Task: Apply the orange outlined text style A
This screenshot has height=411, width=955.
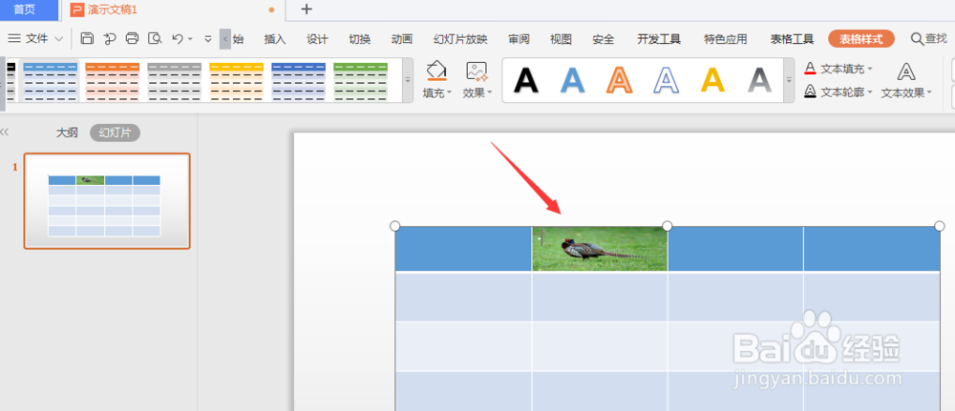Action: 620,80
